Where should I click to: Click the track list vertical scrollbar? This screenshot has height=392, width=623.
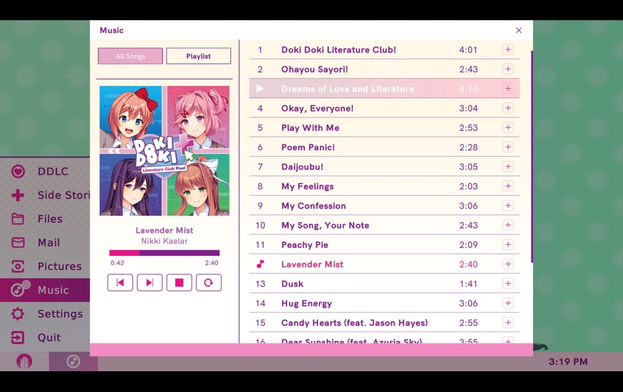click(531, 156)
